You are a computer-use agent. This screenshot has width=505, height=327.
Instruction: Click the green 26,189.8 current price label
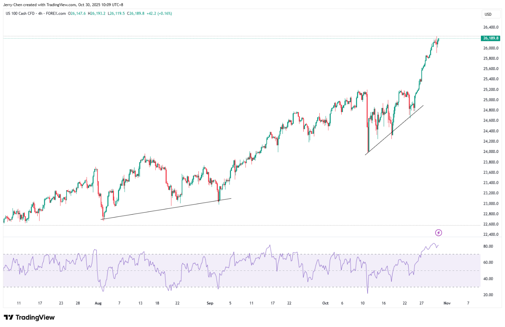click(490, 38)
